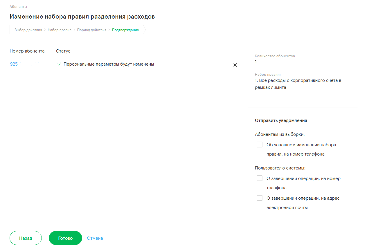Click the Отмена link

click(95, 238)
